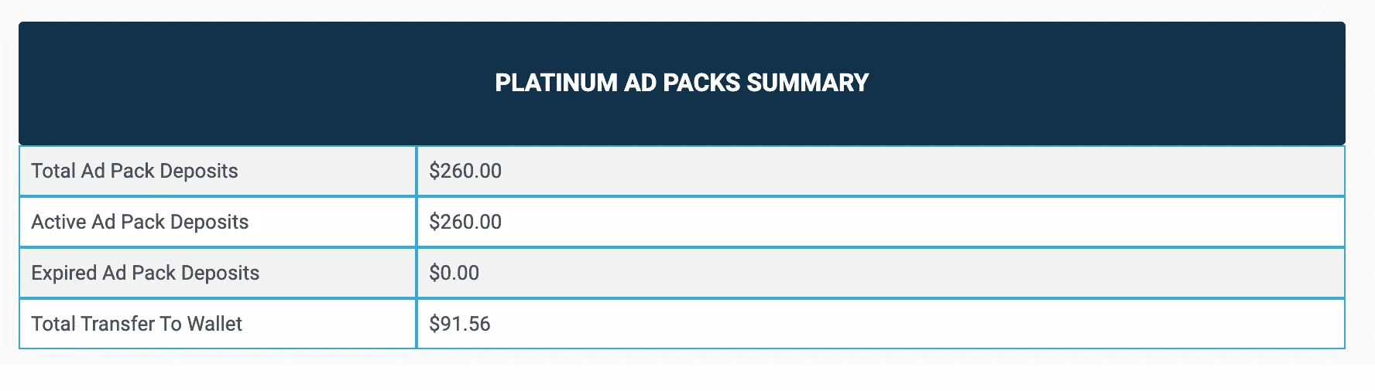Select the Total Ad Pack Deposits label

(135, 171)
